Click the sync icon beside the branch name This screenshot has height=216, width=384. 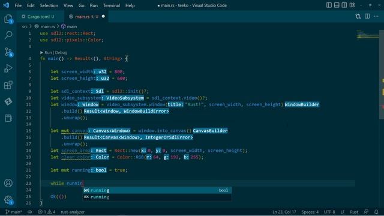coord(30,212)
